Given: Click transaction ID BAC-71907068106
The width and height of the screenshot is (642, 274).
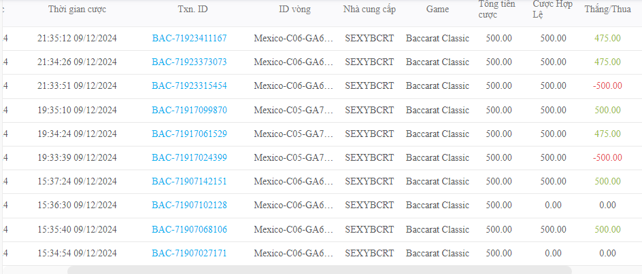Looking at the screenshot, I should [189, 229].
